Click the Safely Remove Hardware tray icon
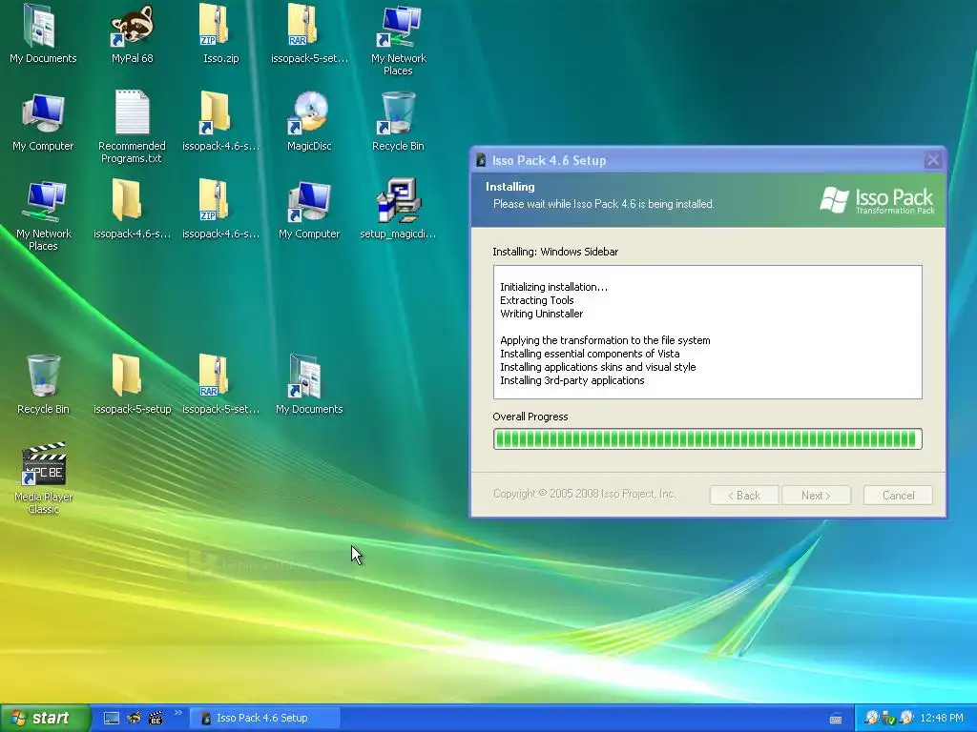Image resolution: width=977 pixels, height=732 pixels. 889,719
